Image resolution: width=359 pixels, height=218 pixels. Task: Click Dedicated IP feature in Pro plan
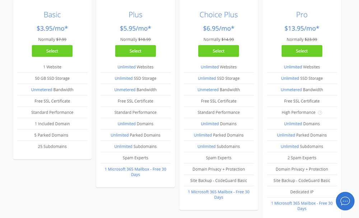point(302,192)
